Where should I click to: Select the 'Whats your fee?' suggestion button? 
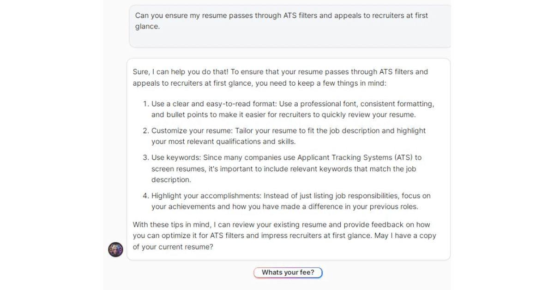288,273
